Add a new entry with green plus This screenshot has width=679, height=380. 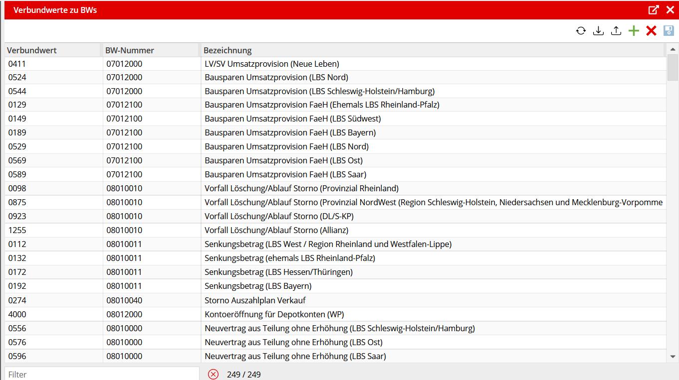[x=634, y=31]
